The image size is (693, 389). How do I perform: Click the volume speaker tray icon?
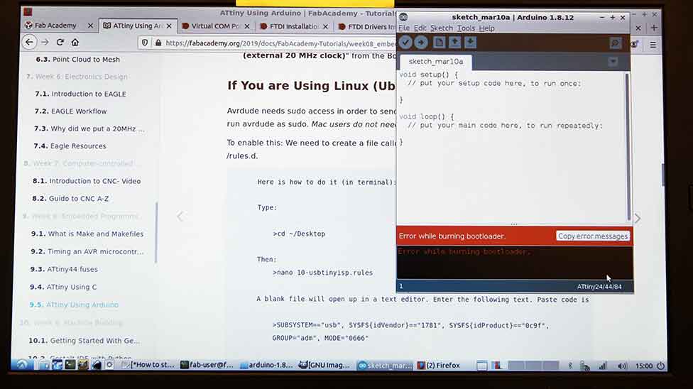(x=622, y=366)
